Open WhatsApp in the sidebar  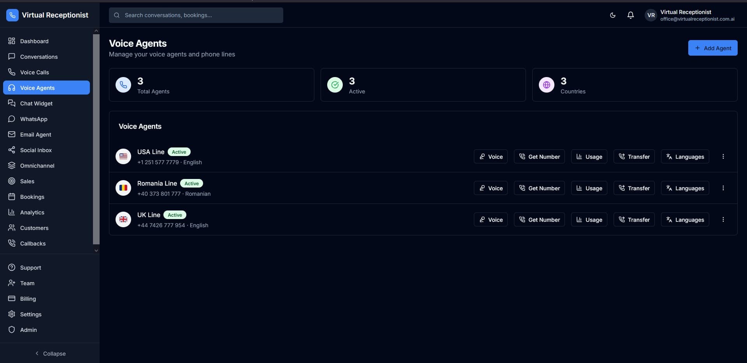tap(34, 119)
